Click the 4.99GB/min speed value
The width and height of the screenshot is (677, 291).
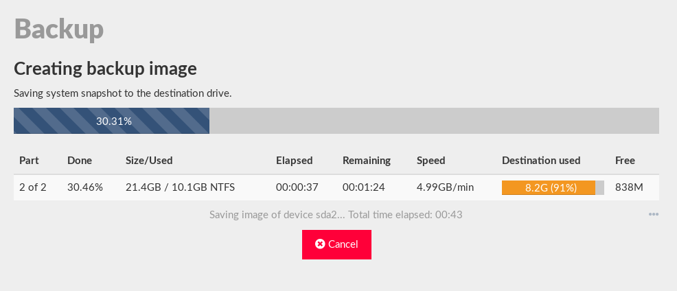tap(445, 187)
